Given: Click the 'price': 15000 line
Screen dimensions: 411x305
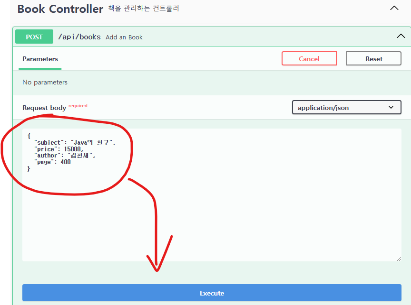Looking at the screenshot, I should tap(59, 149).
